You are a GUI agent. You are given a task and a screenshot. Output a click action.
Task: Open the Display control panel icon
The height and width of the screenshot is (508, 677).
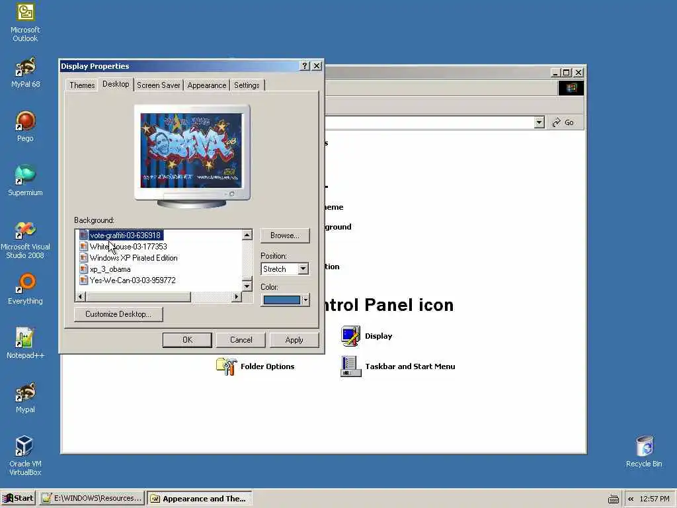[350, 336]
